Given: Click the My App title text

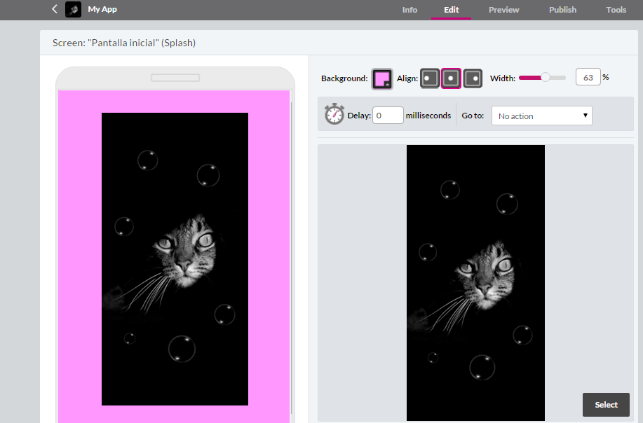Looking at the screenshot, I should [x=102, y=9].
